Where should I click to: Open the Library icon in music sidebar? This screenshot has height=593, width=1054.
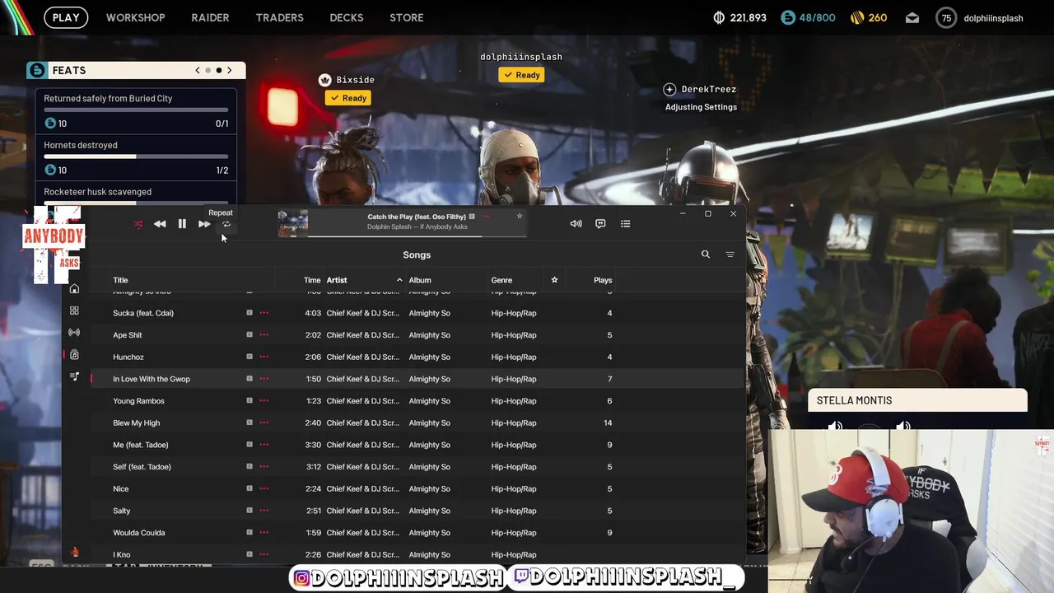[74, 354]
